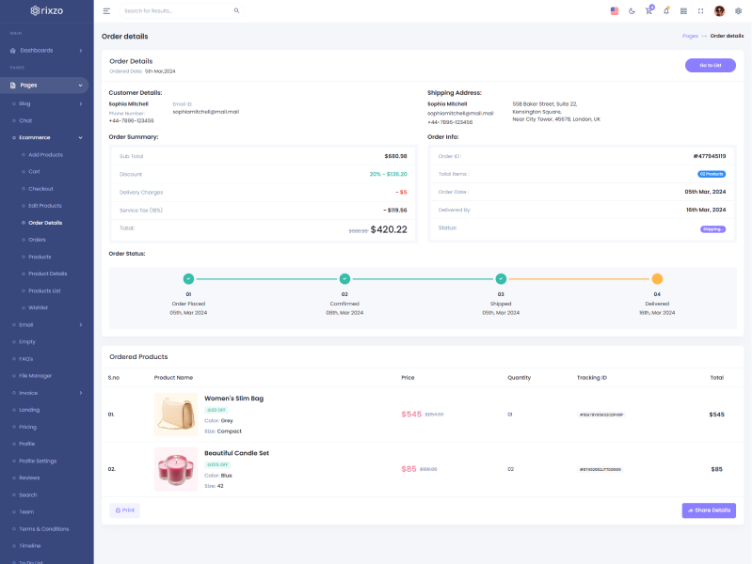Click the Print button

click(124, 510)
